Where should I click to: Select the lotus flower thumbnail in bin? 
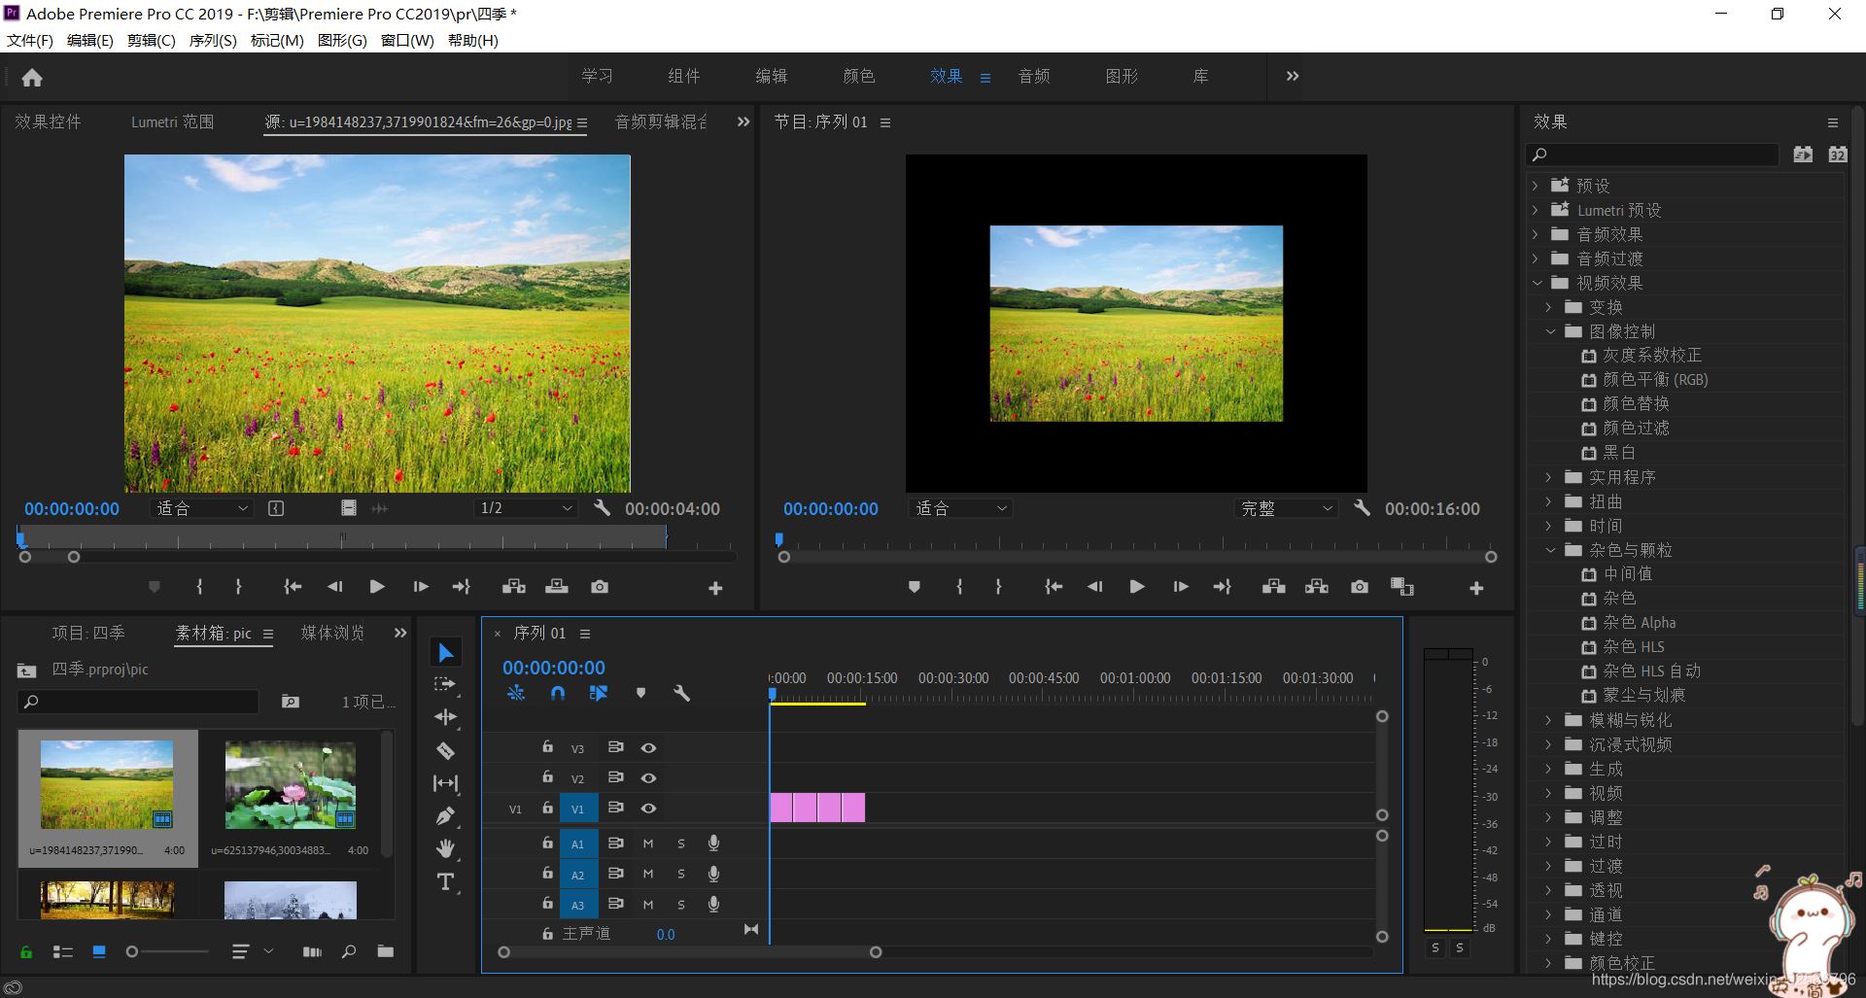(x=291, y=785)
